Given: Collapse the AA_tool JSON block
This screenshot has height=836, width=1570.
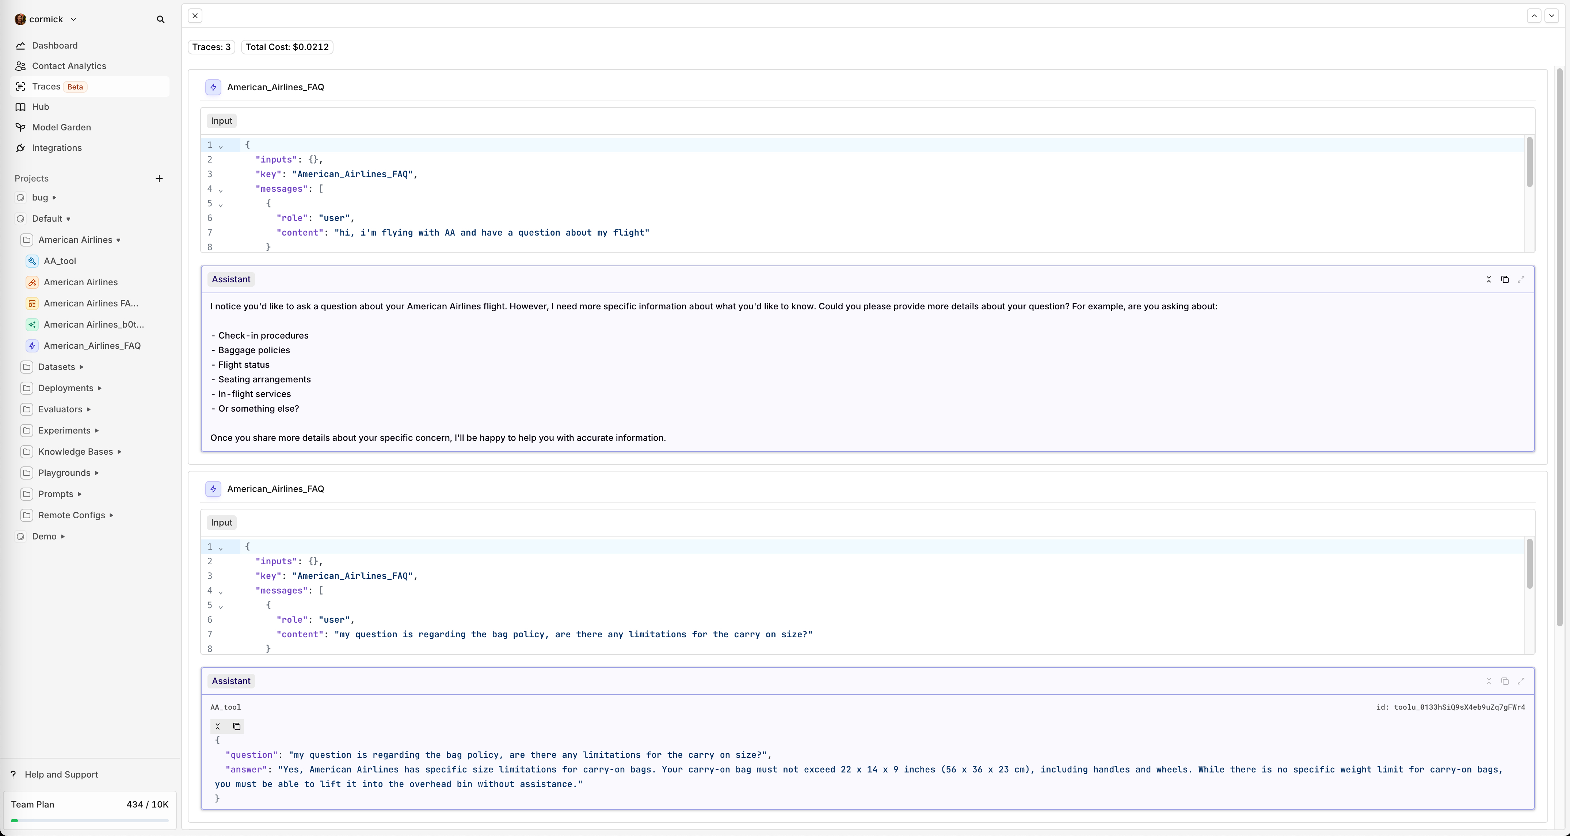Looking at the screenshot, I should coord(218,726).
